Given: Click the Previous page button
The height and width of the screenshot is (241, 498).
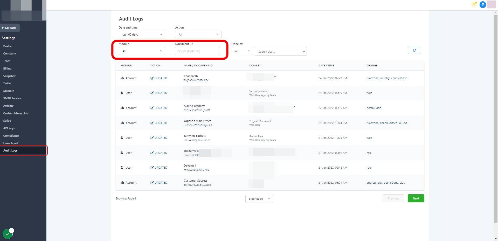Looking at the screenshot, I should [x=393, y=198].
